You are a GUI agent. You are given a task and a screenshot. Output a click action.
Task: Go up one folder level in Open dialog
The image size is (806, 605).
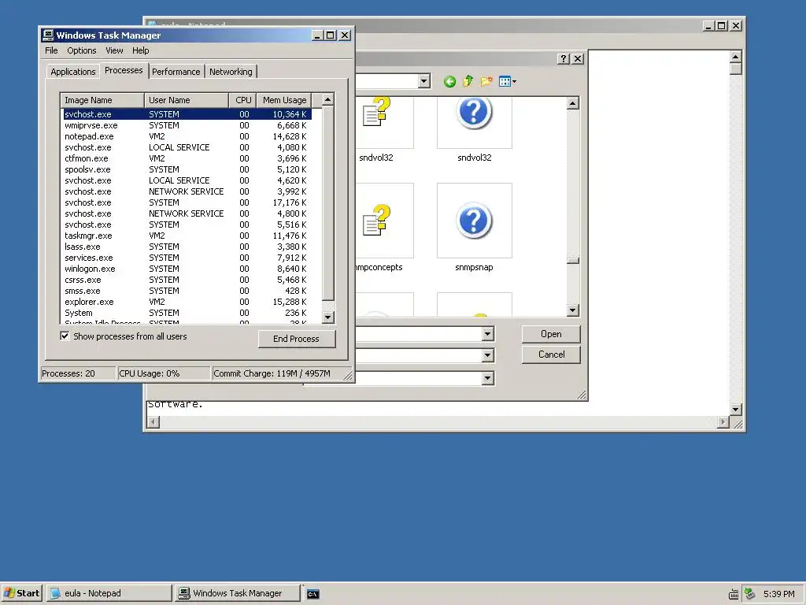pos(468,81)
